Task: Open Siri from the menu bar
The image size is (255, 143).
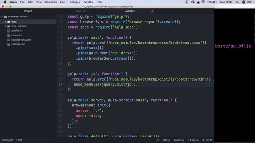Action: [x=243, y=2]
